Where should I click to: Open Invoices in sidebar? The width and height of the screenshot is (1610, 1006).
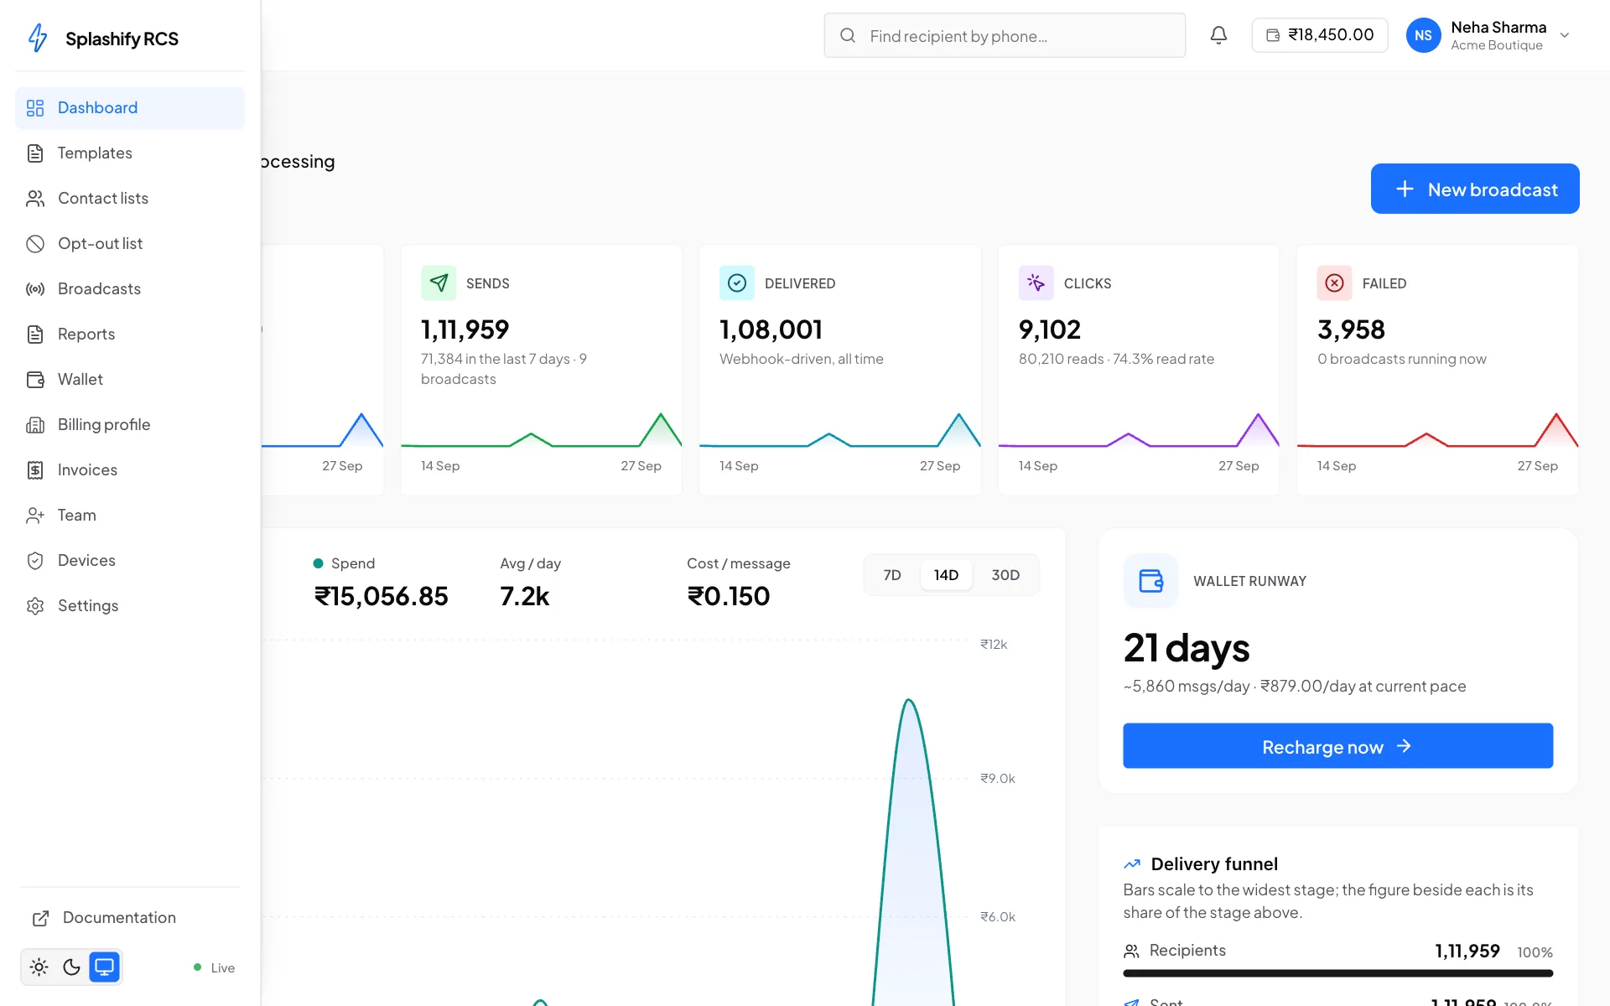tap(130, 470)
